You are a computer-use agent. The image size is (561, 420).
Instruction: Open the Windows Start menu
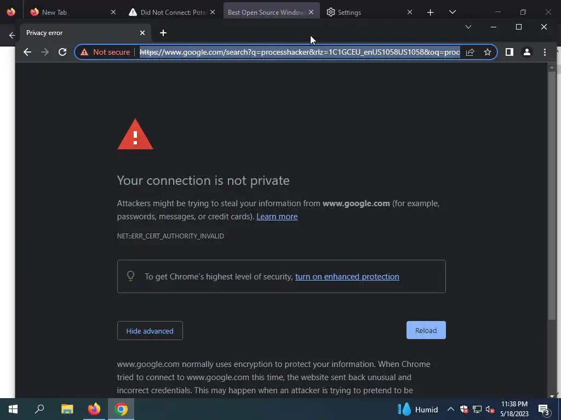[x=13, y=409]
